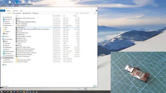Open Музыка under This PC
Image resolution: width=166 pixels, height=93 pixels.
[x=6, y=49]
